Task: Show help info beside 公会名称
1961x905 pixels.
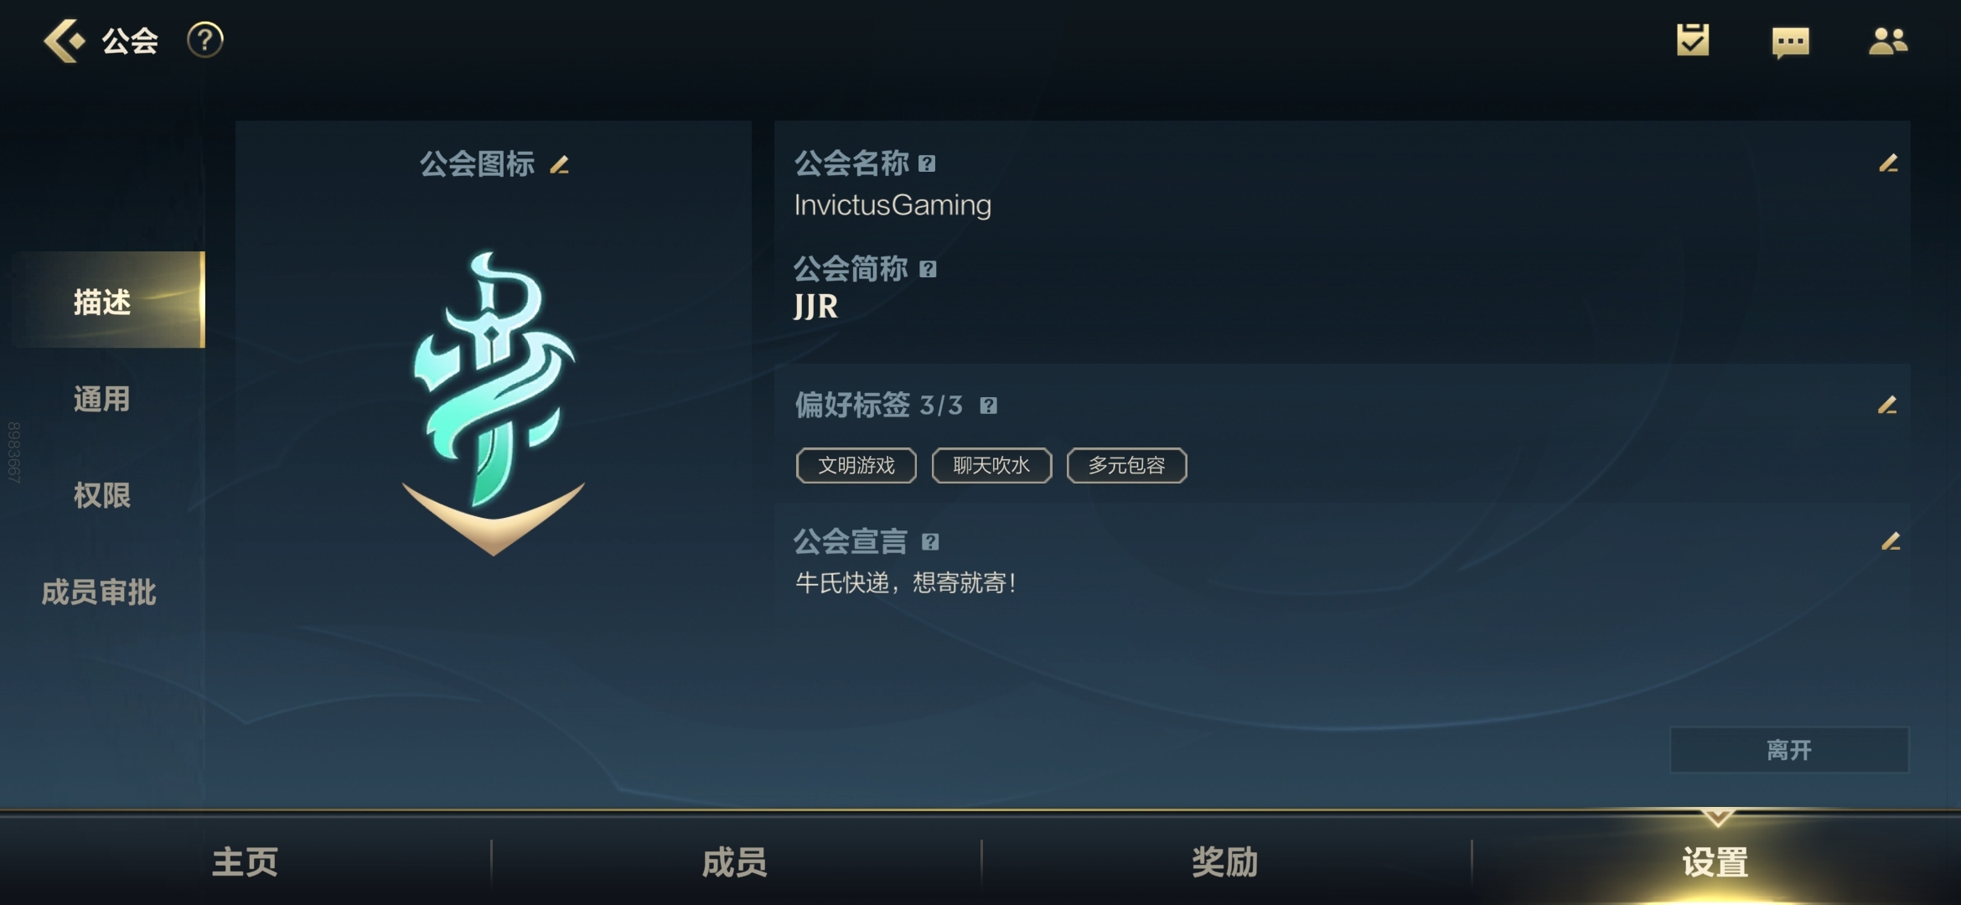Action: pyautogui.click(x=927, y=163)
